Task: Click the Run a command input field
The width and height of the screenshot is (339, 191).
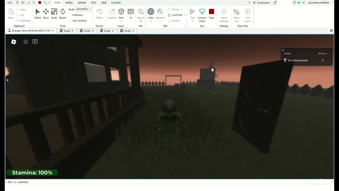Action: tap(169, 182)
